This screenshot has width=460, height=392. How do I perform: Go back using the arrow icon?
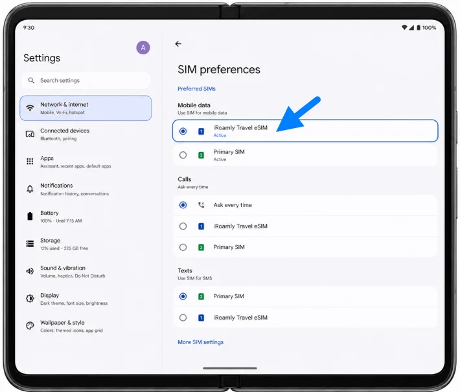pyautogui.click(x=178, y=43)
